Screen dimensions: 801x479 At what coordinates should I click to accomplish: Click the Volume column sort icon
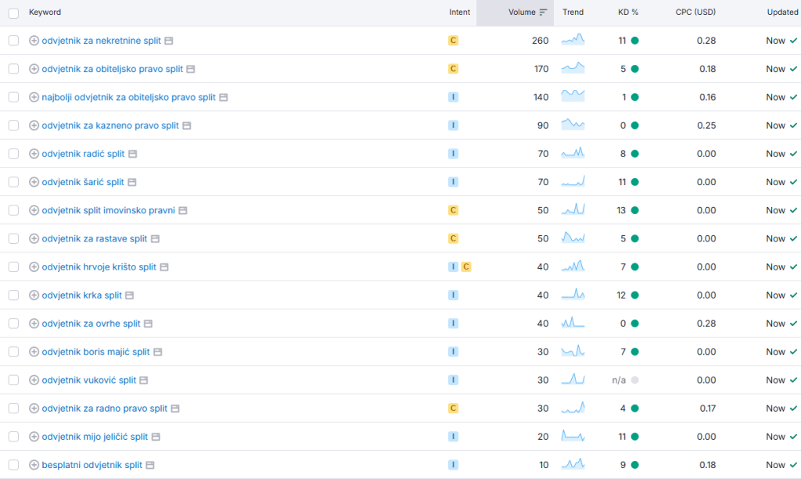click(x=544, y=13)
